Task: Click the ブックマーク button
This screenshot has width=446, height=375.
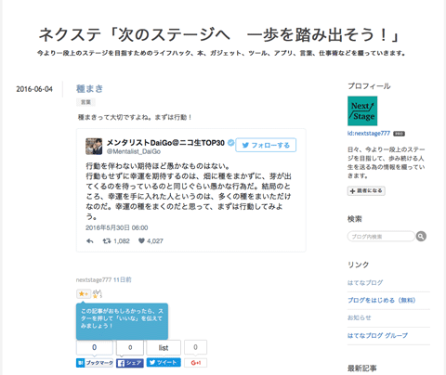Action: click(x=95, y=363)
